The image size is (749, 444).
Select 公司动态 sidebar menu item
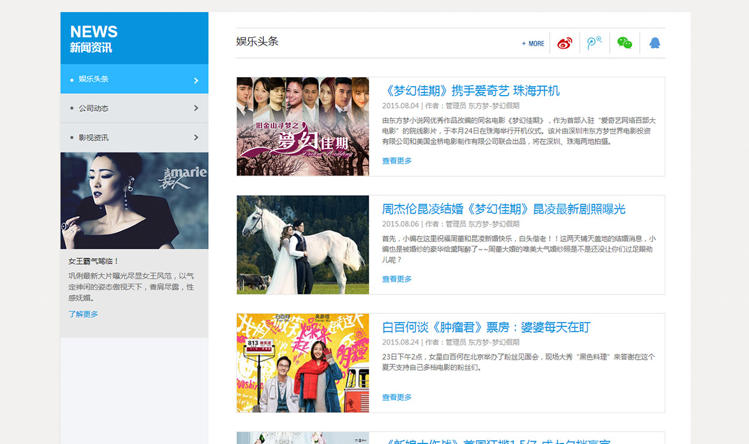(134, 108)
